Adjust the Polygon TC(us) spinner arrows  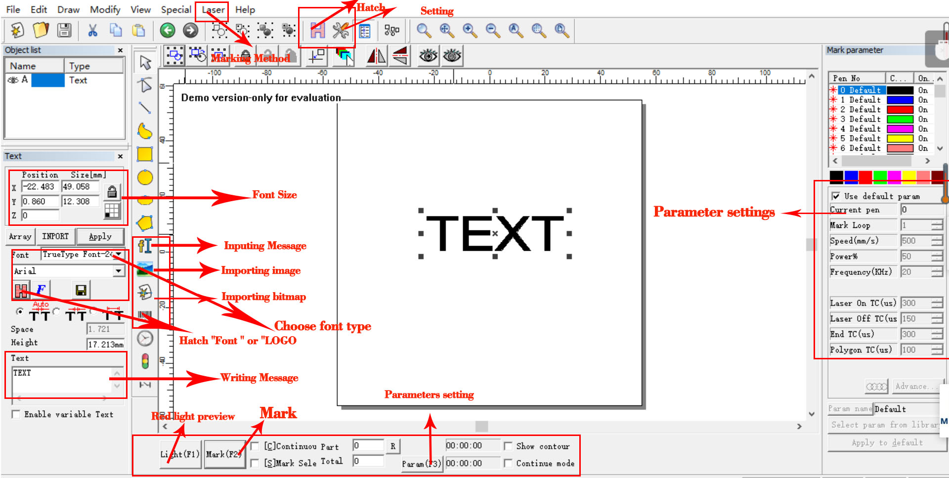[937, 350]
